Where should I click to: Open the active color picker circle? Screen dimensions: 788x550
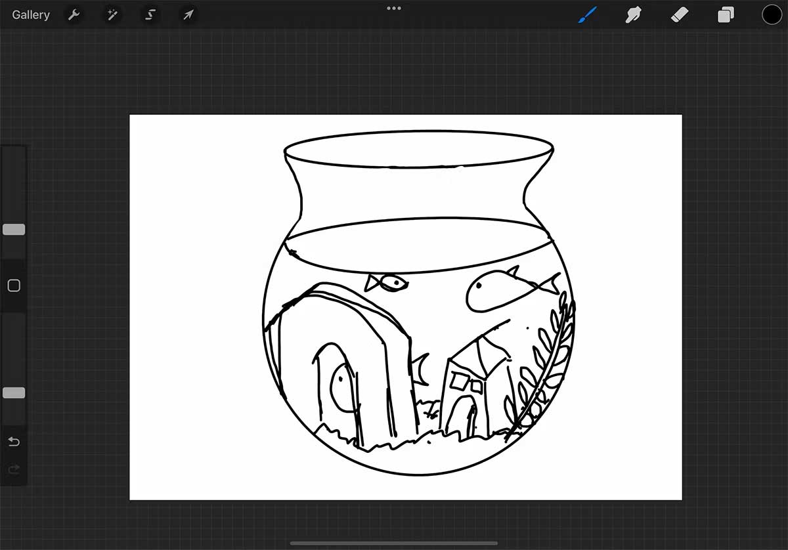pos(772,14)
